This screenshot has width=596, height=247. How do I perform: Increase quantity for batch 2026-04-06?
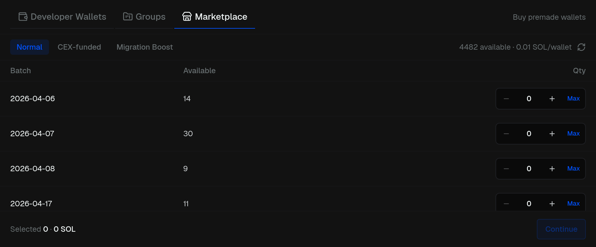(552, 99)
